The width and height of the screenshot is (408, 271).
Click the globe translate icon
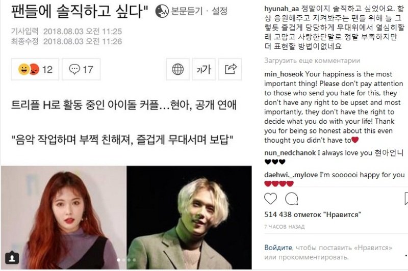pos(177,69)
